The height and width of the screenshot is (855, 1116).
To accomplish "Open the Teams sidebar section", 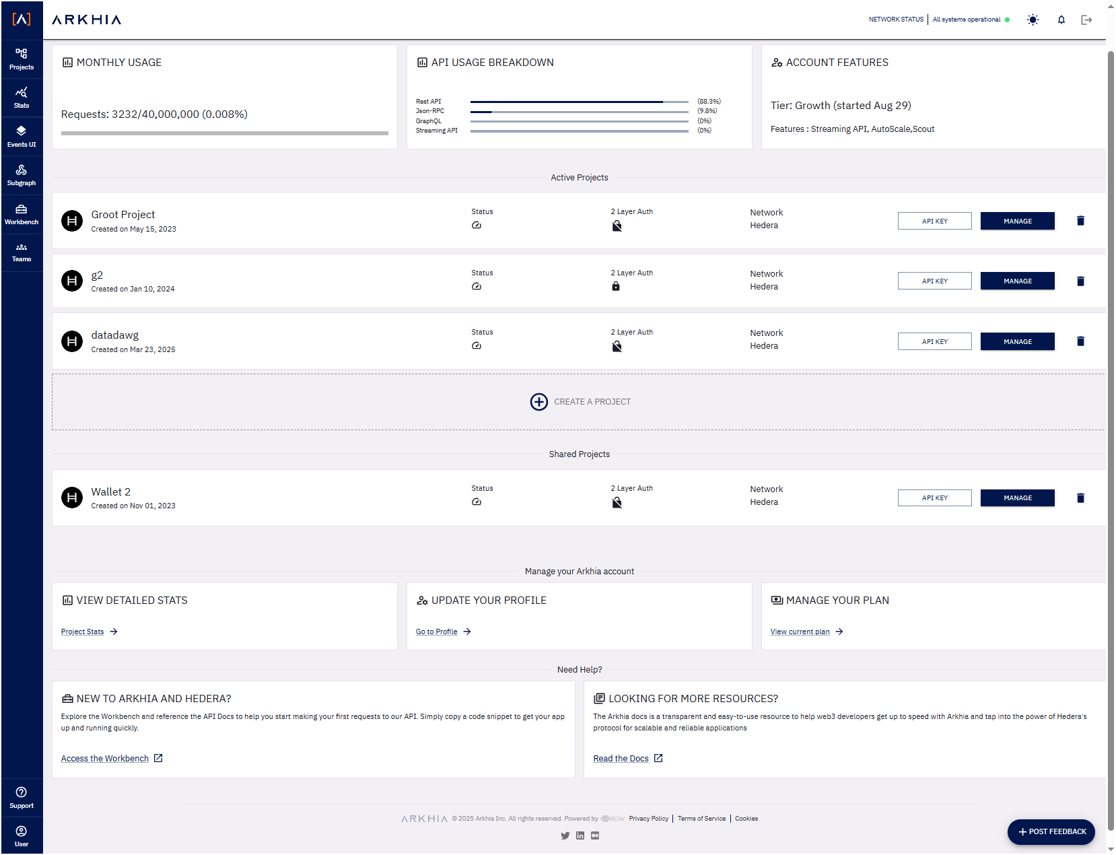I will click(22, 252).
